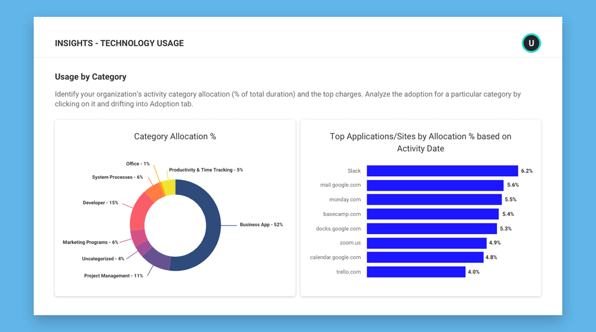Select the trello.com bar

tap(416, 272)
